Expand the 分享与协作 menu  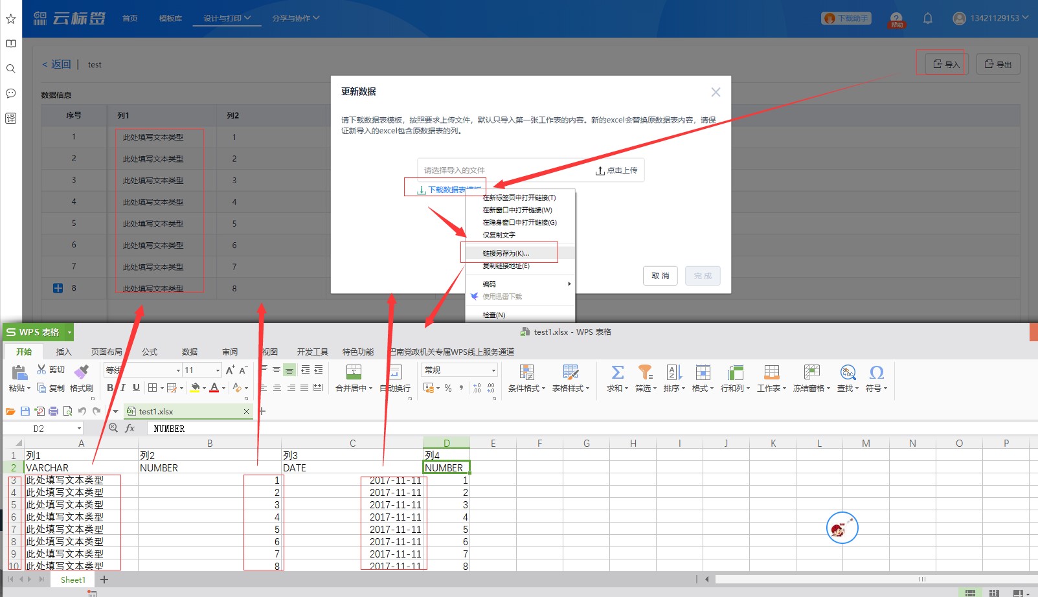click(x=296, y=18)
